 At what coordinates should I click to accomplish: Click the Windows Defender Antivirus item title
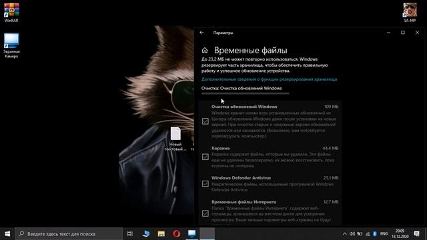click(x=241, y=178)
